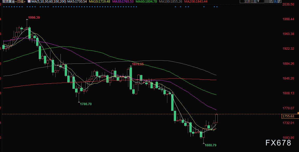Click the MA60:1804.78 value

pos(146,2)
